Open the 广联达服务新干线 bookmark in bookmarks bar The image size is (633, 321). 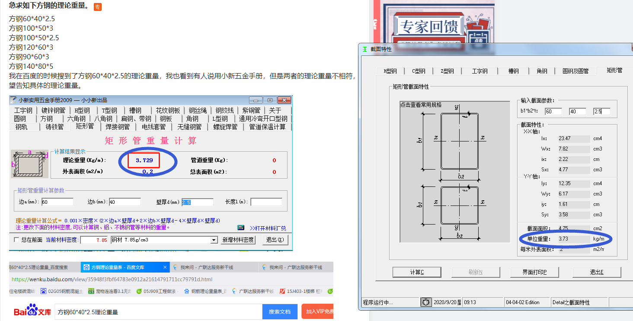tap(253, 292)
